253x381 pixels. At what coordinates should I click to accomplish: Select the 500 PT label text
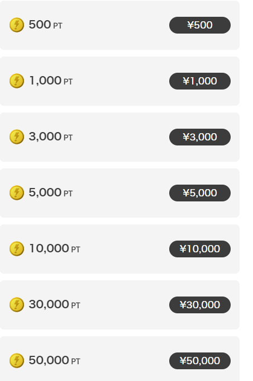(46, 25)
